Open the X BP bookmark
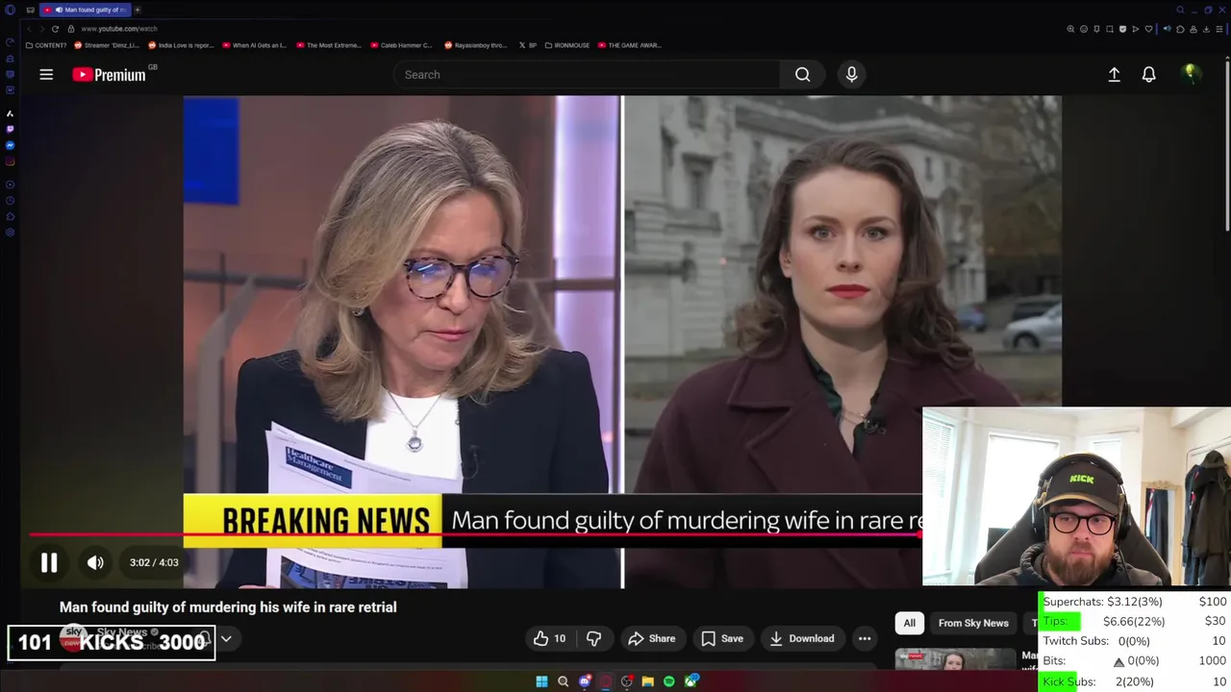The height and width of the screenshot is (692, 1231). pos(528,45)
